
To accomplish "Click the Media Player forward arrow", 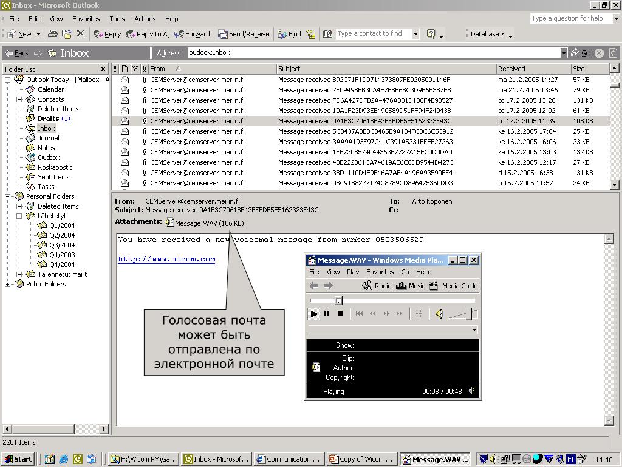I will click(x=328, y=286).
